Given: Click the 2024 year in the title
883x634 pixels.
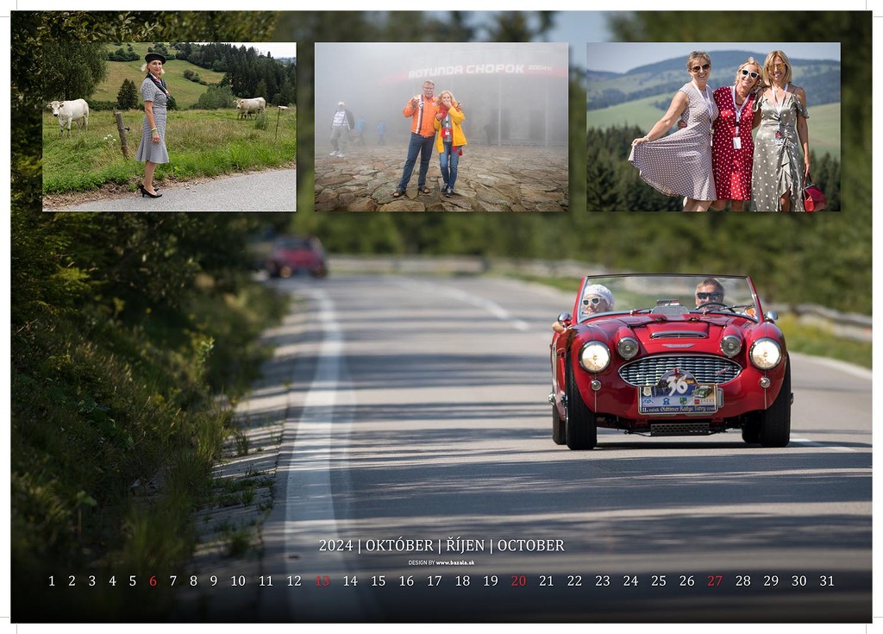Looking at the screenshot, I should point(335,545).
